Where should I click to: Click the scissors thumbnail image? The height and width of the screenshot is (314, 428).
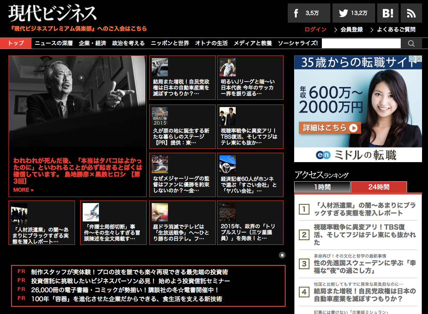[x=91, y=212]
